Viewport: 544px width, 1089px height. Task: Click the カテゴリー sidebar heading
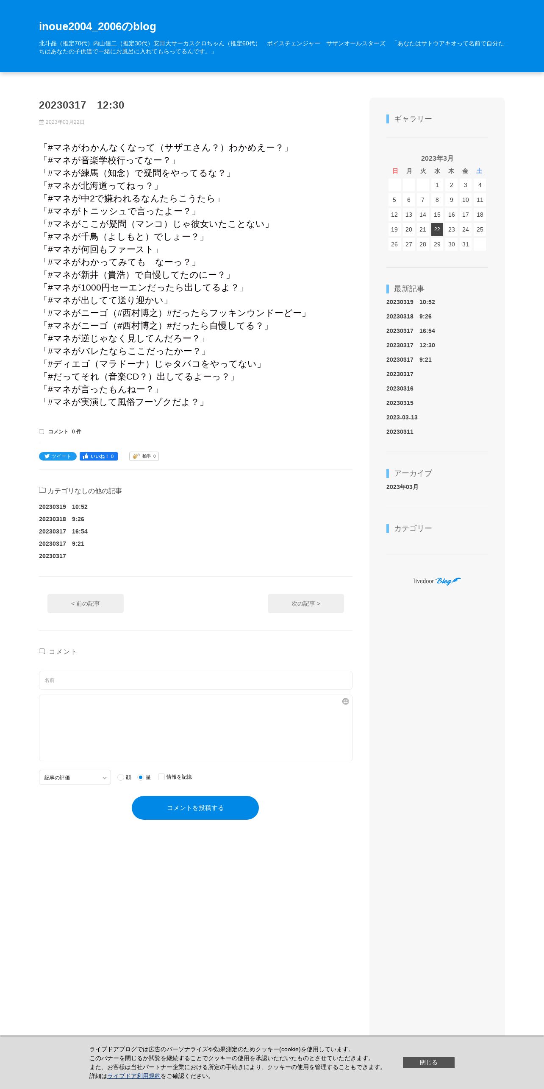point(413,528)
